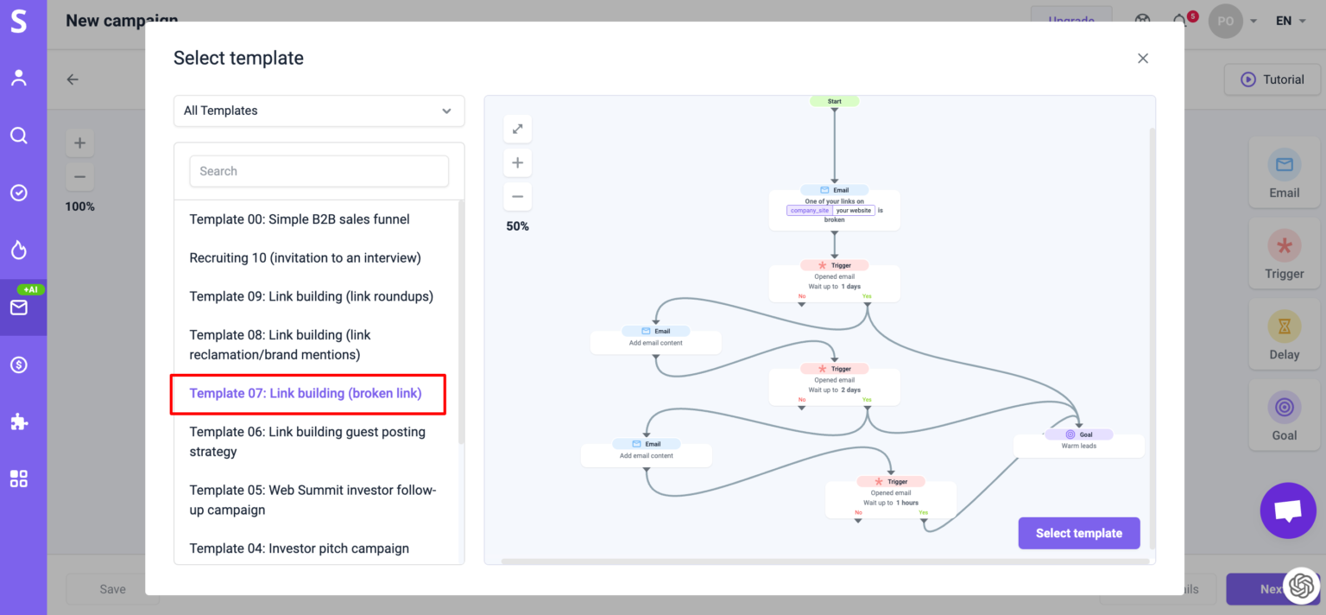Screen dimensions: 1326x615
Task: Expand the PO account menu arrow
Action: [x=1253, y=21]
